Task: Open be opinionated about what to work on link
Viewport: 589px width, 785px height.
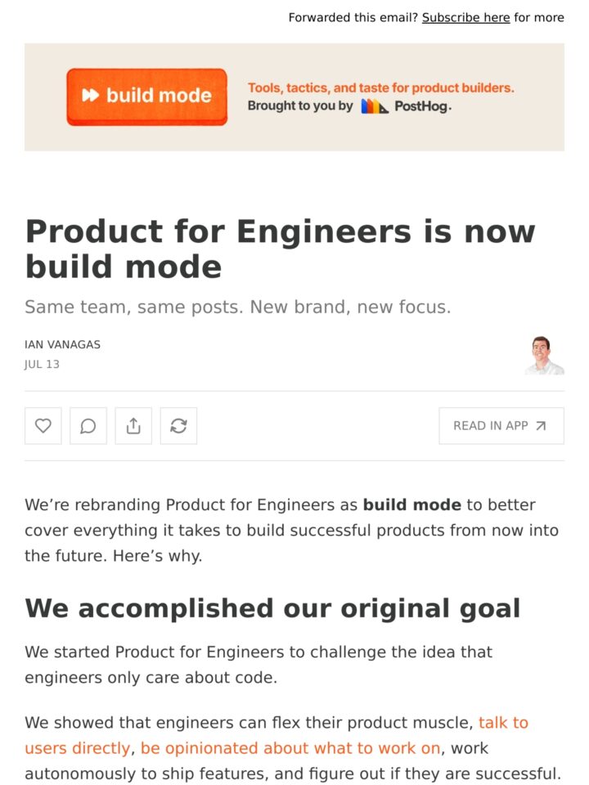Action: pos(290,748)
